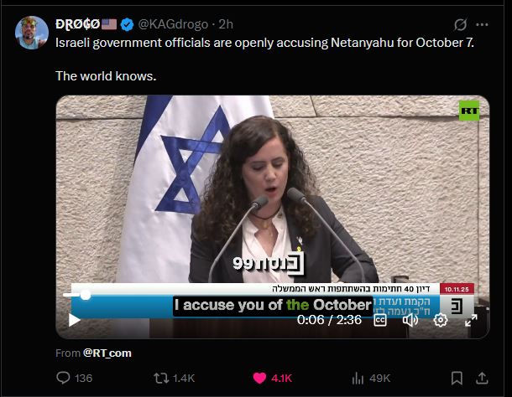Click the video progress slider knob
512x397 pixels.
[86, 295]
